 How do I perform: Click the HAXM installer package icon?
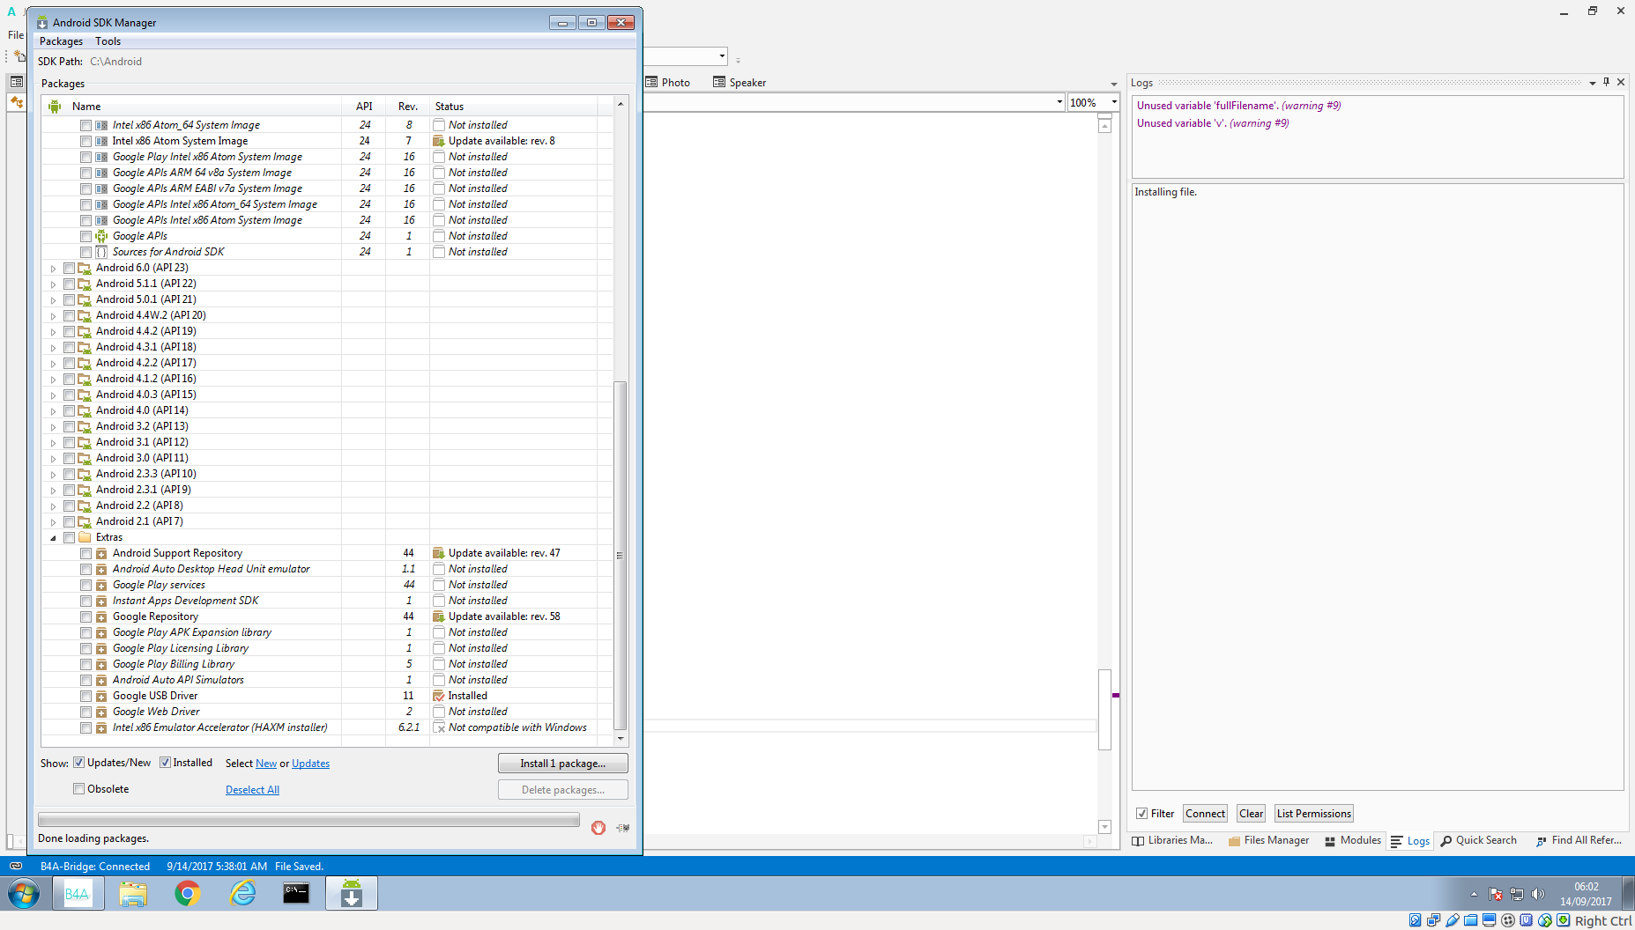click(101, 727)
